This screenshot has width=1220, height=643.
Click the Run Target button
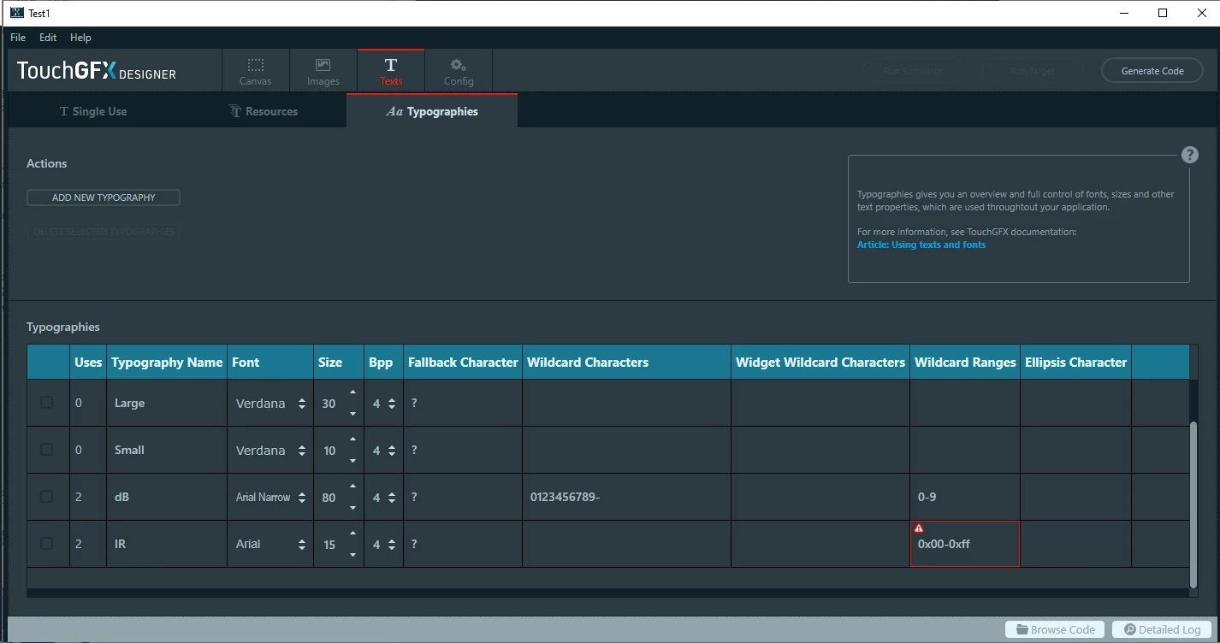coord(1033,71)
